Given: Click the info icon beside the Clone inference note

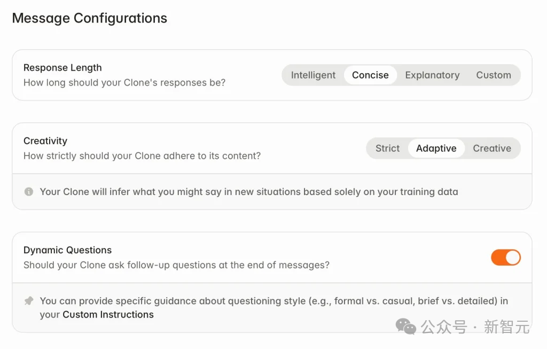Looking at the screenshot, I should coord(29,191).
